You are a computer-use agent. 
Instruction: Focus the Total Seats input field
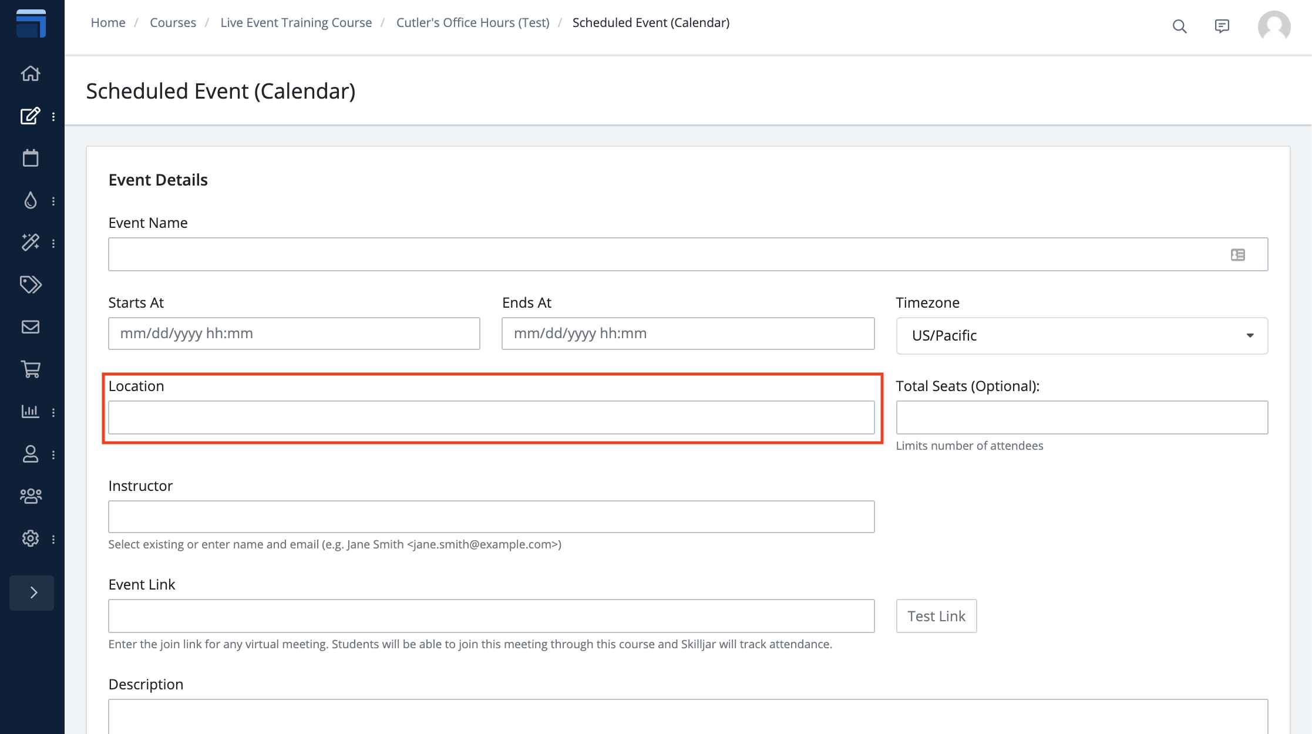tap(1082, 417)
